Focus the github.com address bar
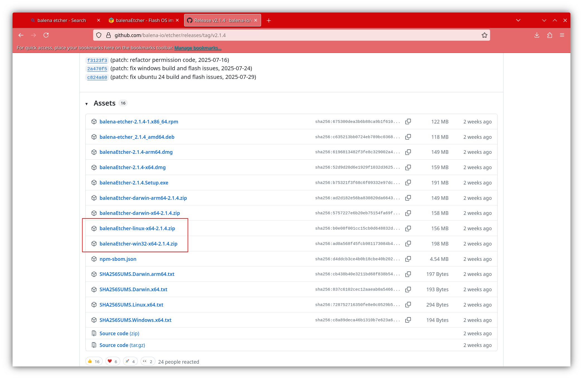The image size is (583, 379). 291,35
